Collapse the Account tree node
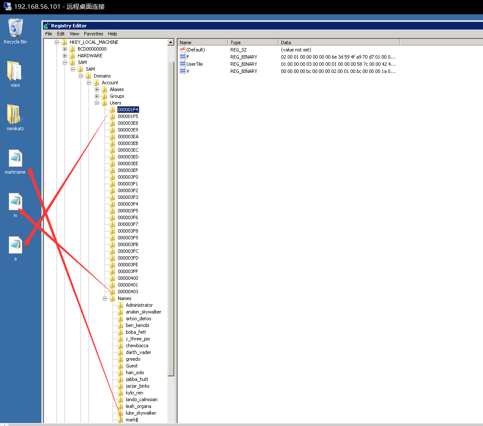 89,83
